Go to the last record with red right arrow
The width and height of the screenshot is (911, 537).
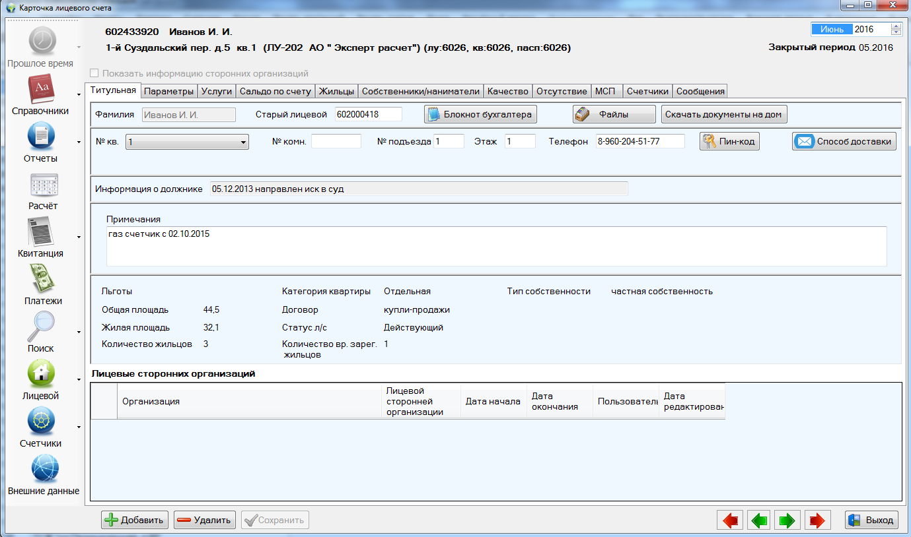coord(817,520)
